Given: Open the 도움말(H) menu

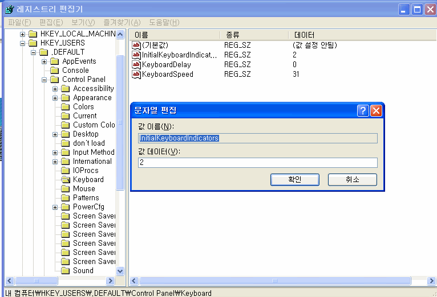Looking at the screenshot, I should pos(164,23).
